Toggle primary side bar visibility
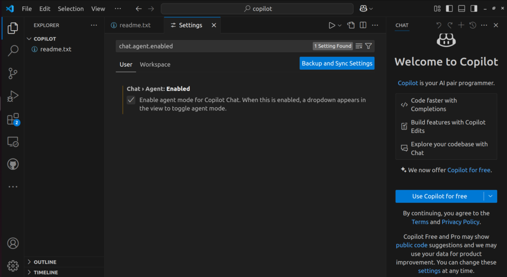This screenshot has height=277, width=507. pyautogui.click(x=450, y=9)
